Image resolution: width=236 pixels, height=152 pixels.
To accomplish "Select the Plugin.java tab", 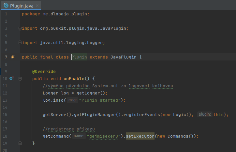I will pos(21,6).
